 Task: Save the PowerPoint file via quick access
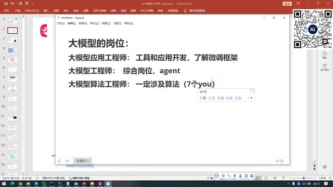(6, 4)
